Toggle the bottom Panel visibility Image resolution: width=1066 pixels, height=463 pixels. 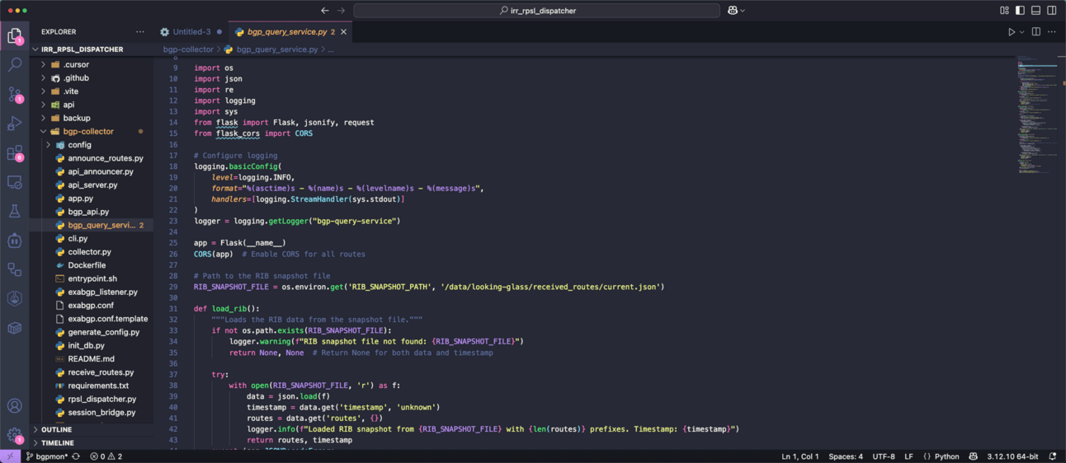click(x=1035, y=11)
